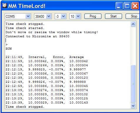Click inside the COM5 combo box text
Screen dimensions: 140x113
(15, 16)
